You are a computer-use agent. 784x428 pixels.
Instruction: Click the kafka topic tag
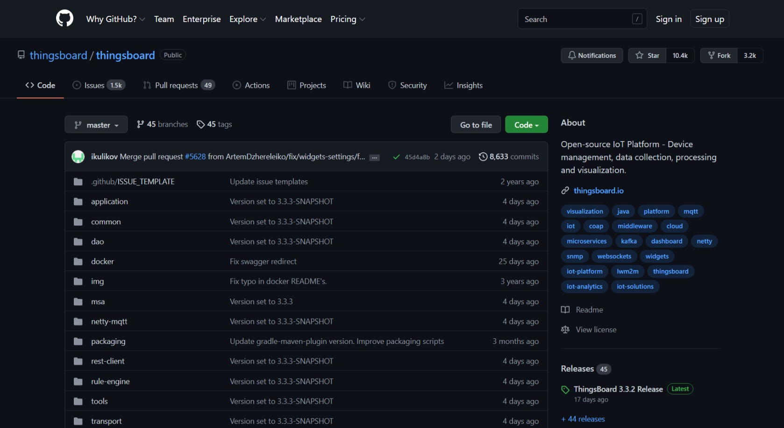pos(629,242)
